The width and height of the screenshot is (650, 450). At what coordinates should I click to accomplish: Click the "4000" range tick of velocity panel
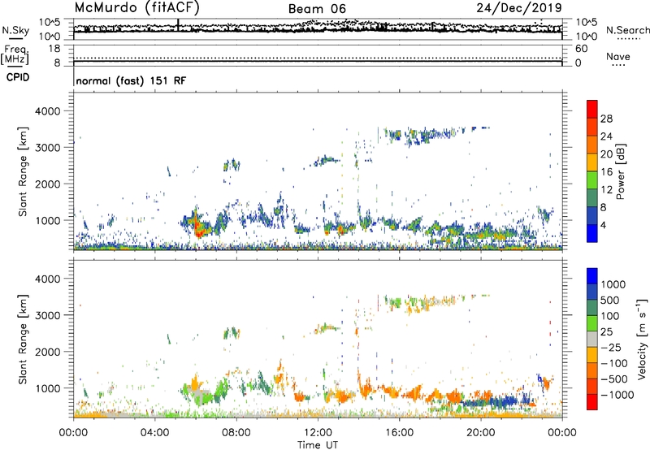(x=47, y=279)
